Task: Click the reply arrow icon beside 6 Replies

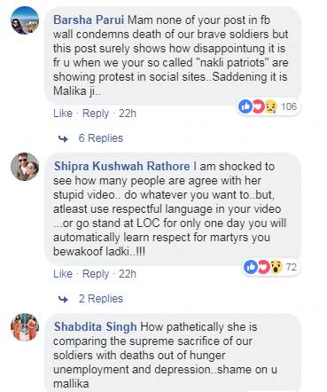Action: point(63,138)
